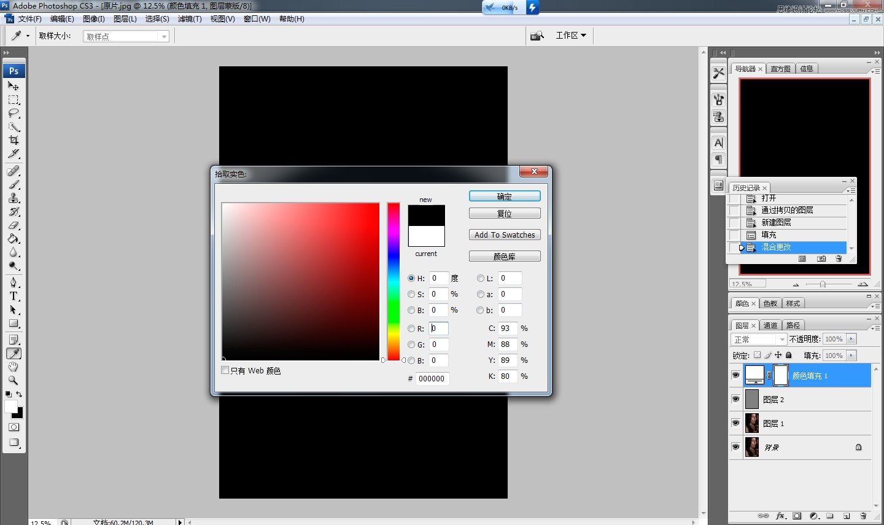The width and height of the screenshot is (884, 525).
Task: Open the 图像(I) menu
Action: click(94, 19)
